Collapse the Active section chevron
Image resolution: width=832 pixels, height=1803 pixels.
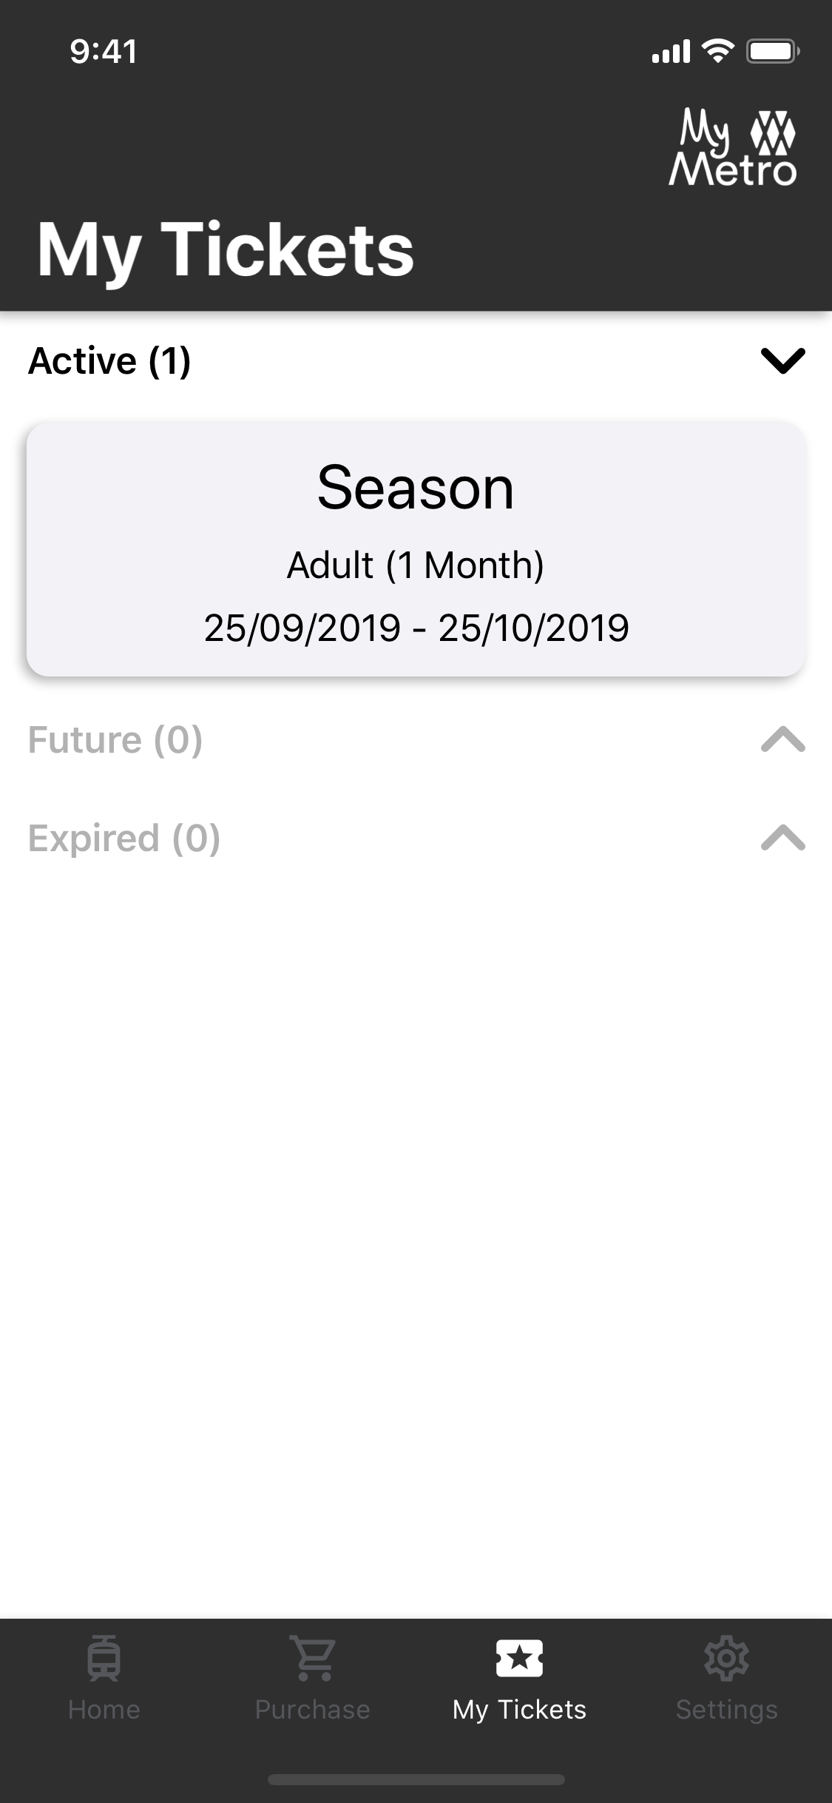(x=782, y=361)
